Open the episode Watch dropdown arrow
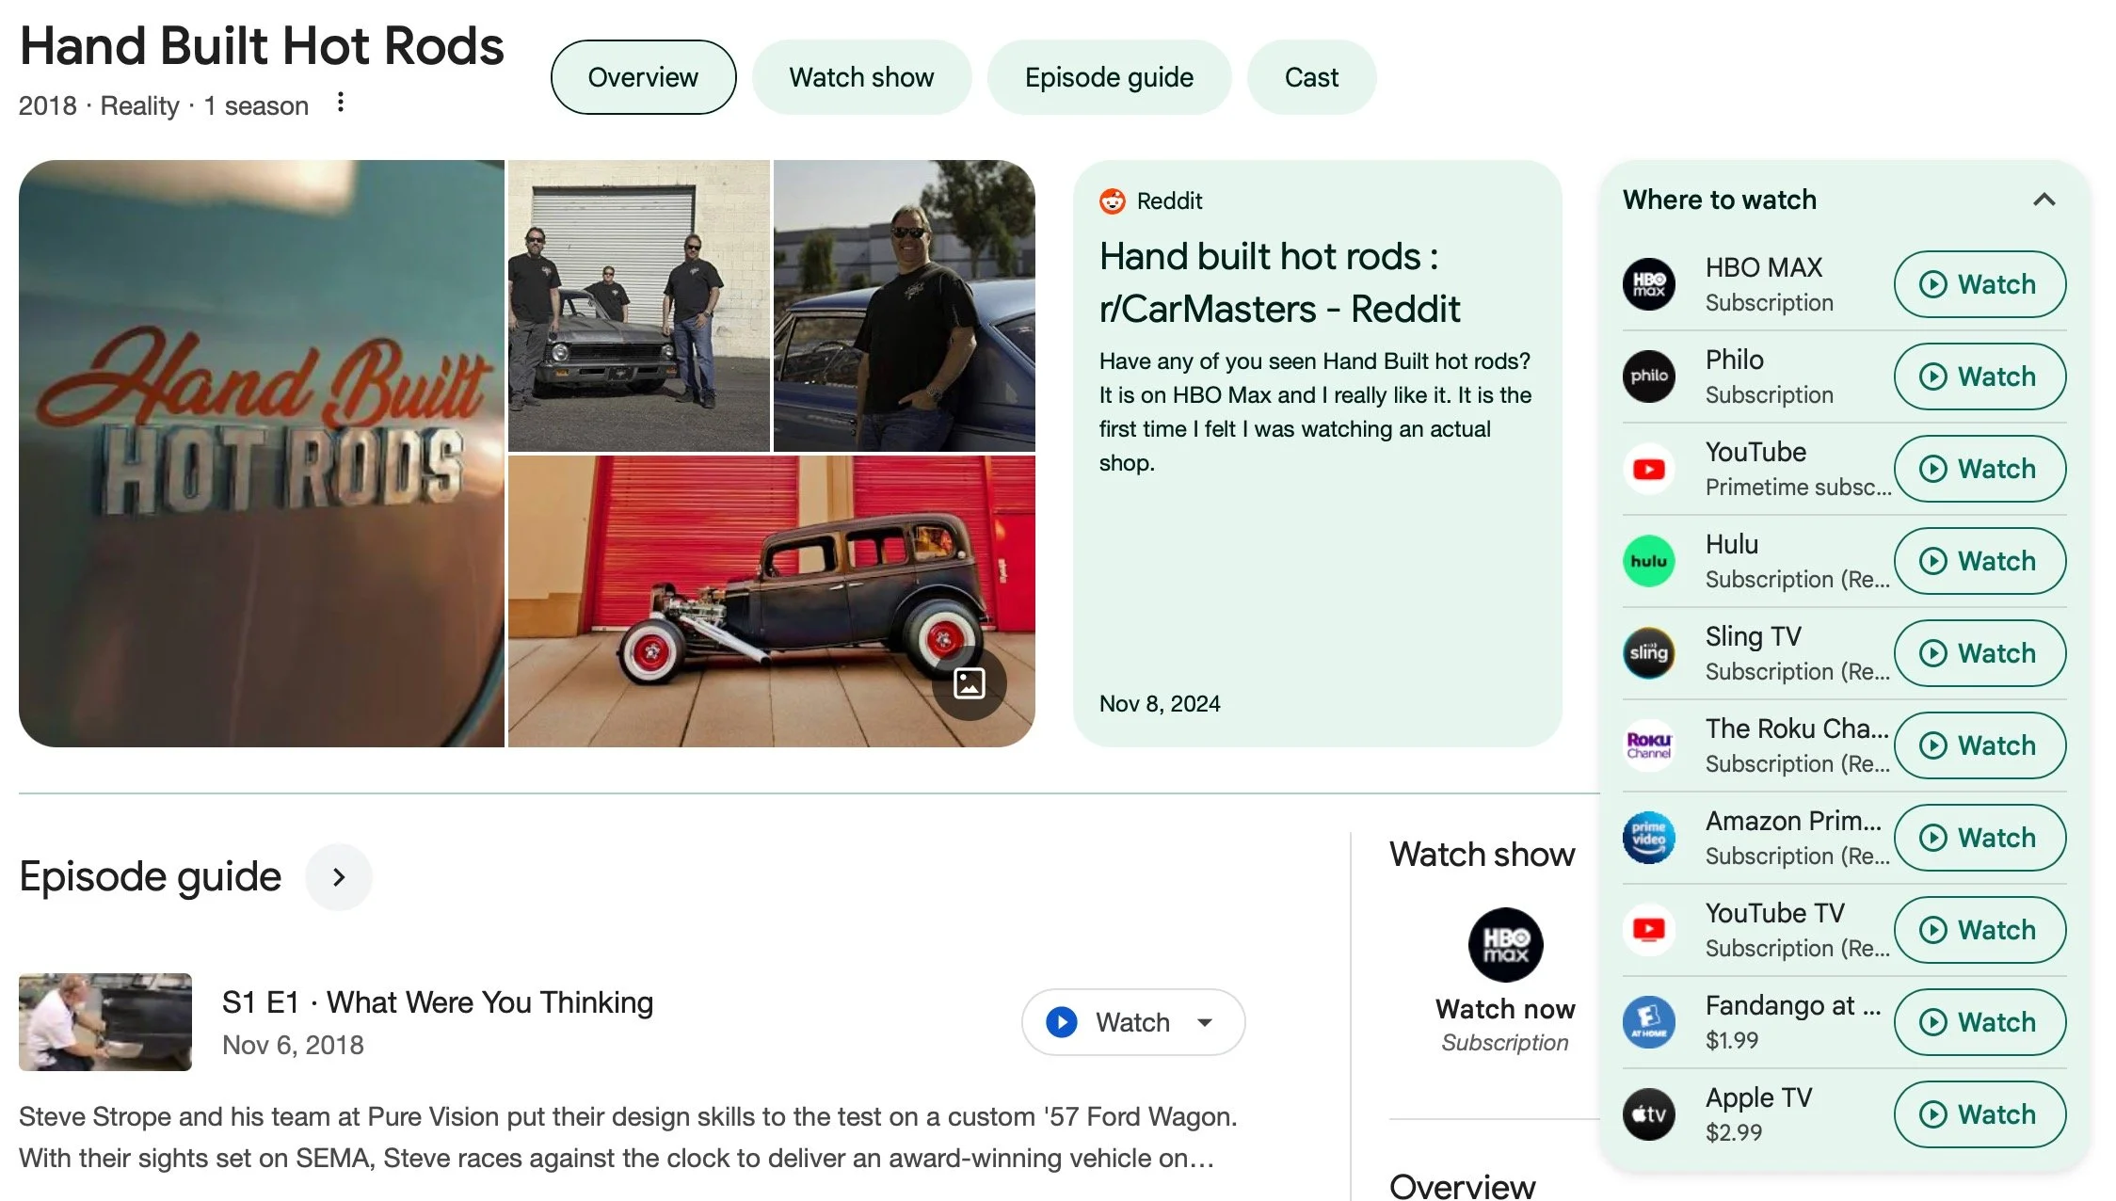This screenshot has width=2116, height=1201. tap(1205, 1022)
